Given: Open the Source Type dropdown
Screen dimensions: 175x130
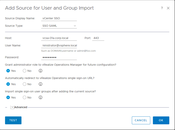Looking at the screenshot, I should click(x=59, y=26).
